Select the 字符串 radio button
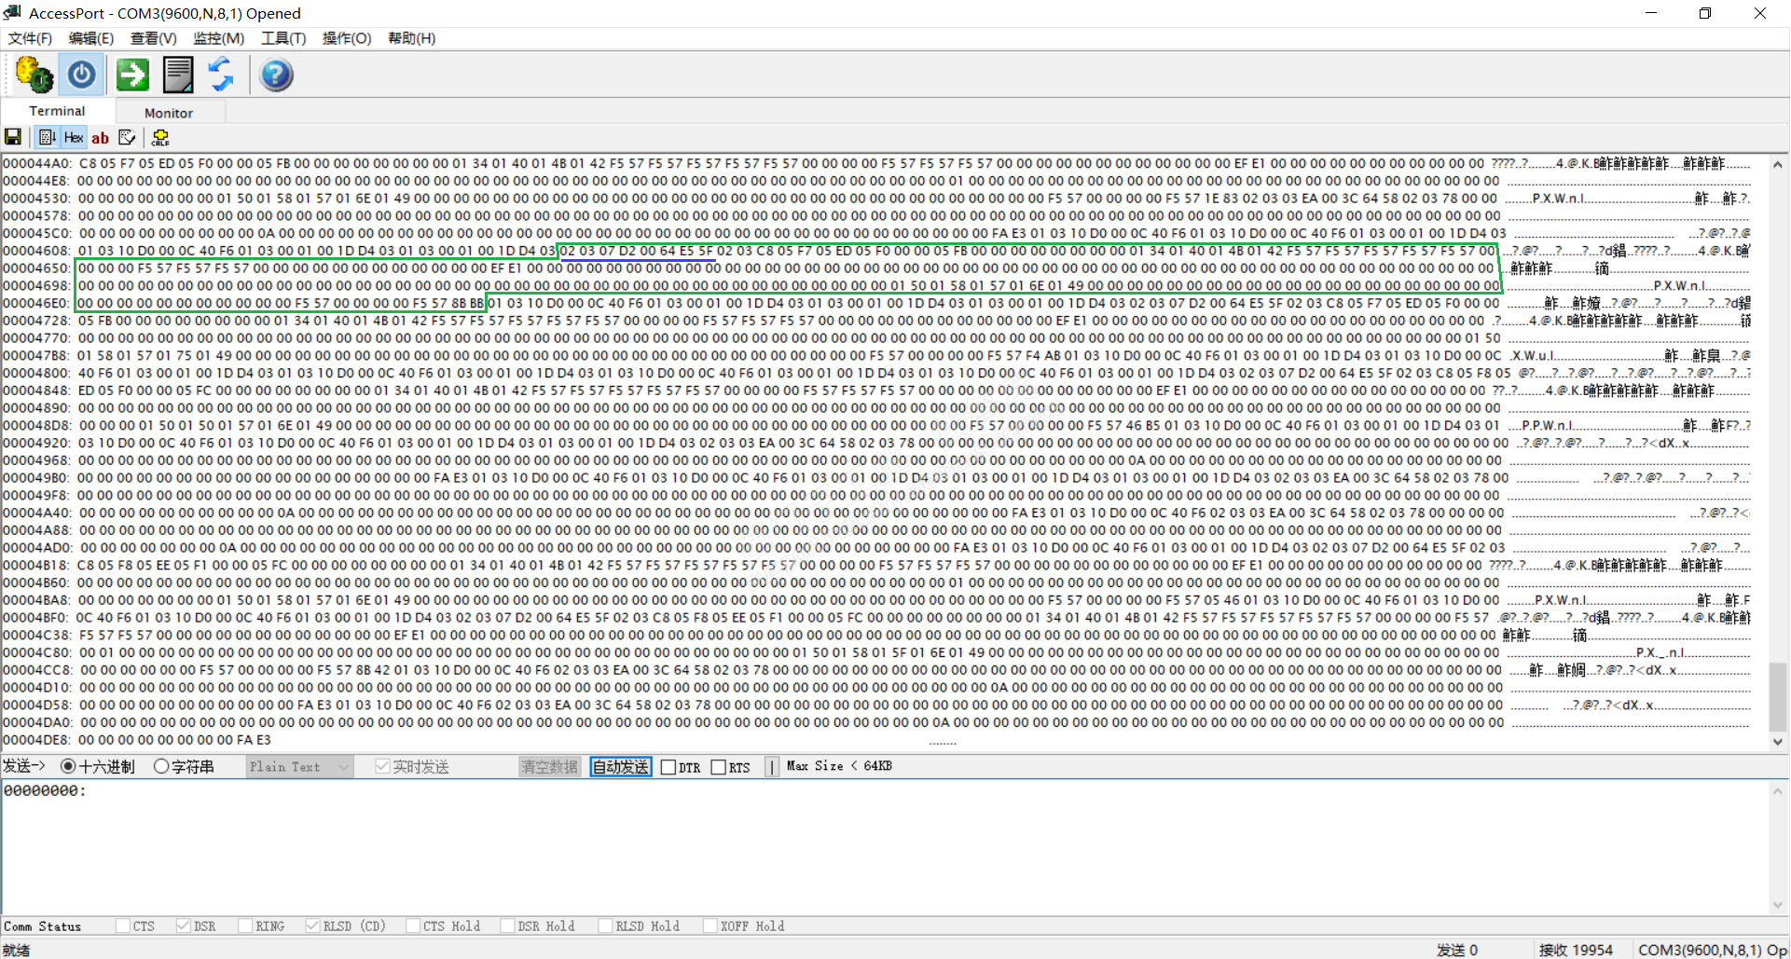This screenshot has height=959, width=1791. 161,766
